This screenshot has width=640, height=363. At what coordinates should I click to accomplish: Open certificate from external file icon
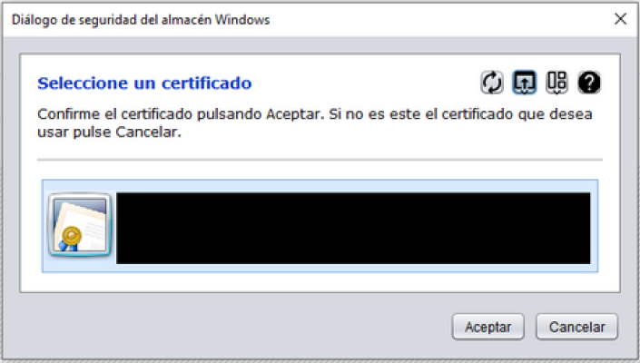524,82
